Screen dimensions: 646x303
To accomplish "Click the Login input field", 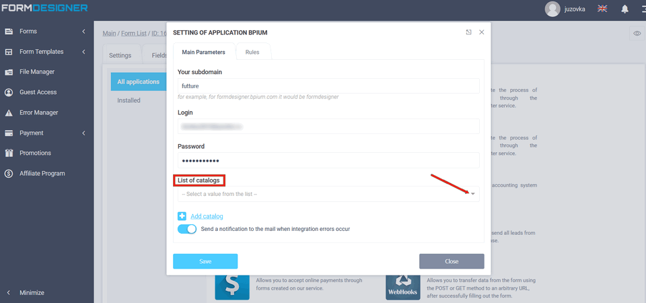I will point(328,126).
